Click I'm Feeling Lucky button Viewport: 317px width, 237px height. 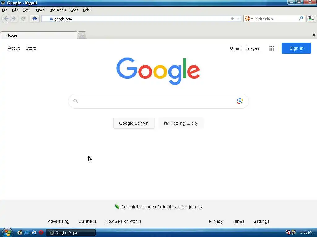coord(181,123)
